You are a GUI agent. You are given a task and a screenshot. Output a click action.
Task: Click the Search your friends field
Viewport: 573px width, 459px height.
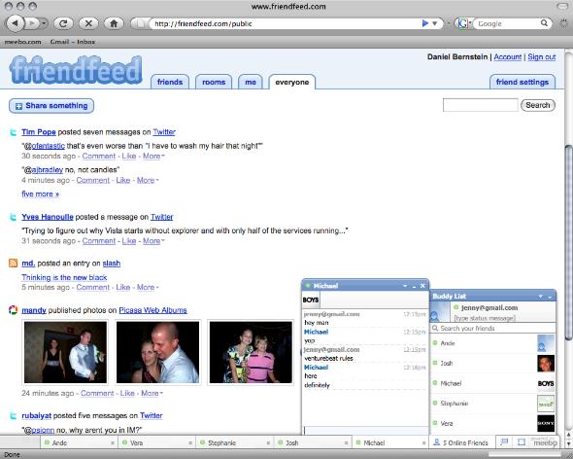[493, 329]
